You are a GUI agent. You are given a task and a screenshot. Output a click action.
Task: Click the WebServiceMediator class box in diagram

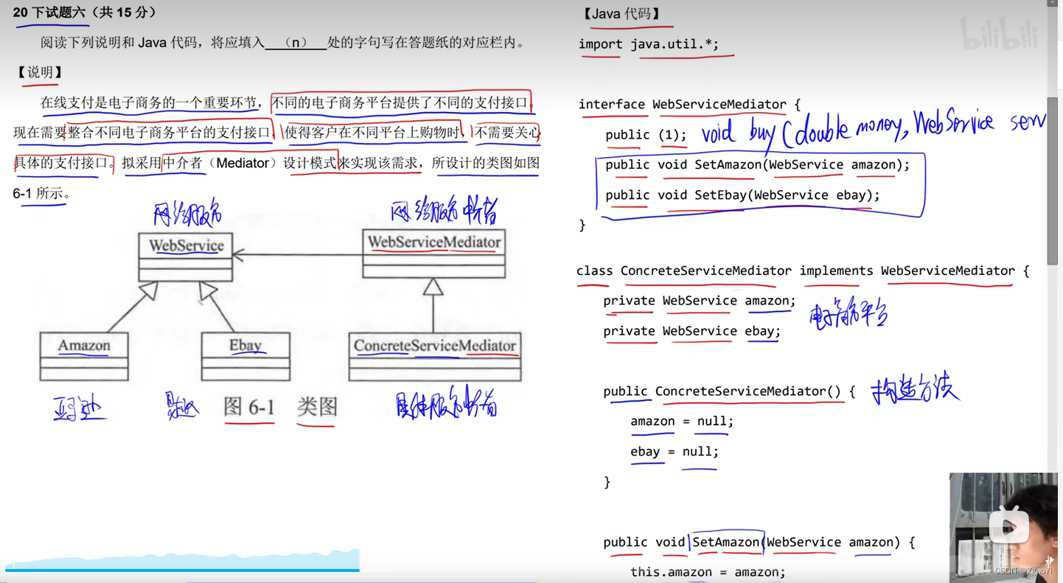pos(434,254)
